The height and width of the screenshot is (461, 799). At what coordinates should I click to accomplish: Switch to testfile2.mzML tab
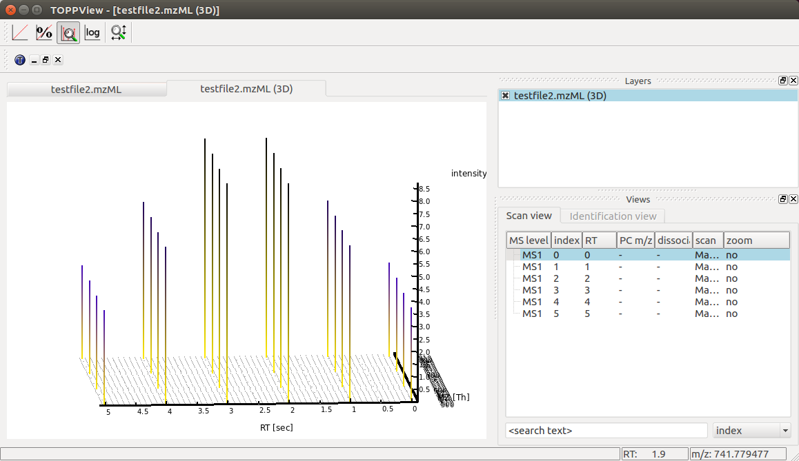[87, 90]
